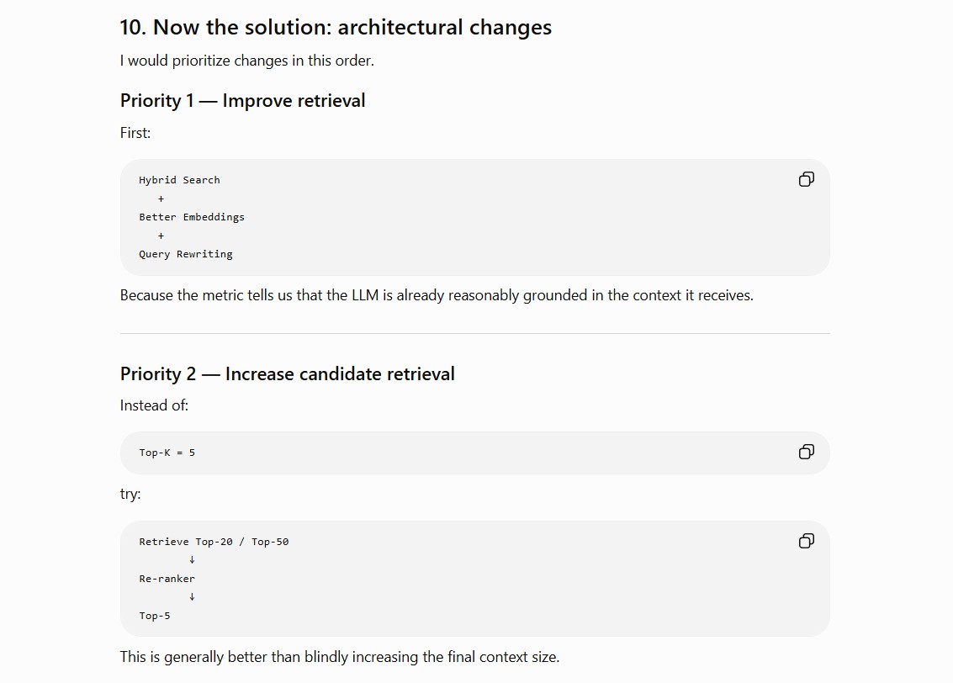
Task: Click the 'try:' text
Action: click(x=130, y=494)
